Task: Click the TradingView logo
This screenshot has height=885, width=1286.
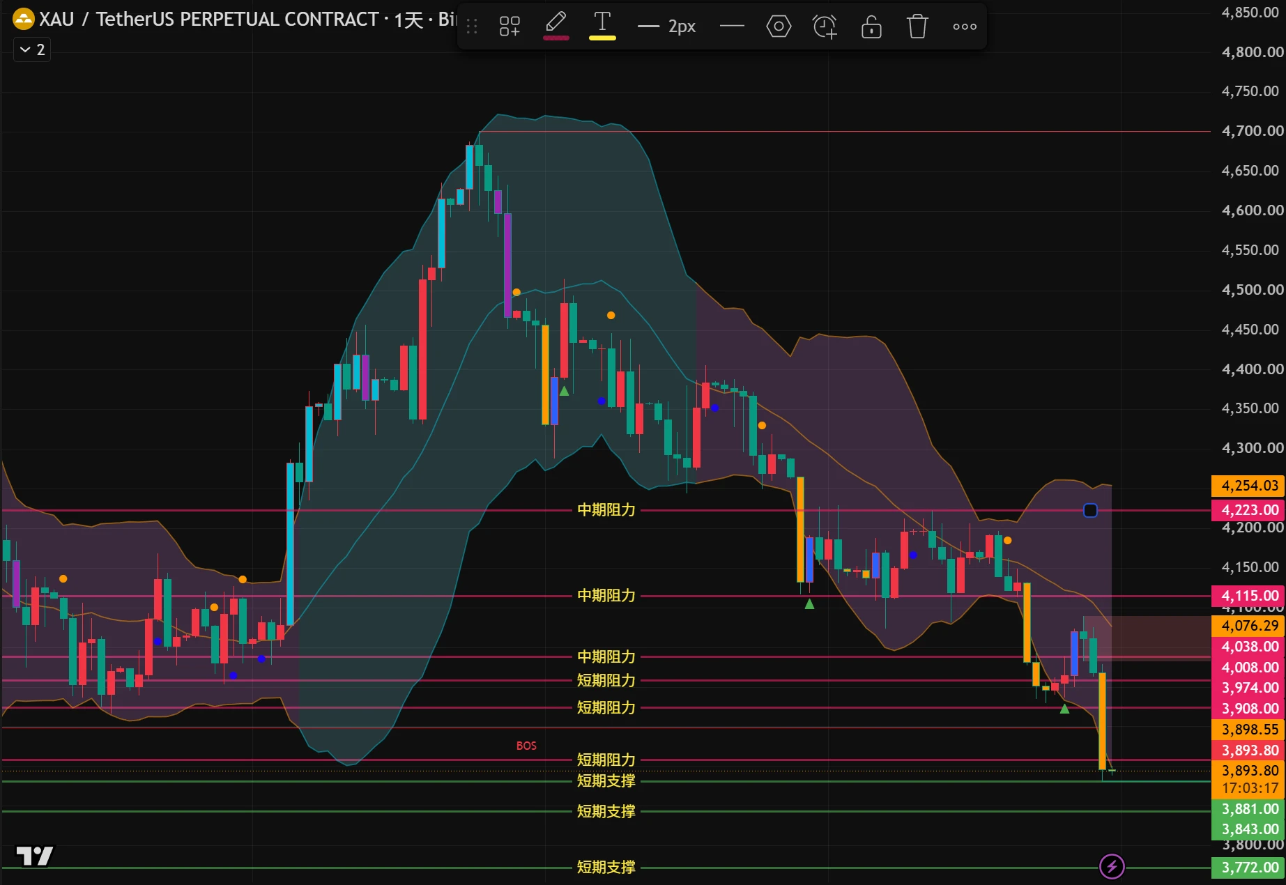Action: pyautogui.click(x=34, y=855)
